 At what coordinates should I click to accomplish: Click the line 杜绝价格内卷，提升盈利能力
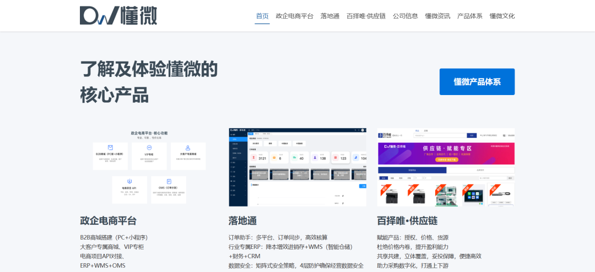tap(413, 247)
